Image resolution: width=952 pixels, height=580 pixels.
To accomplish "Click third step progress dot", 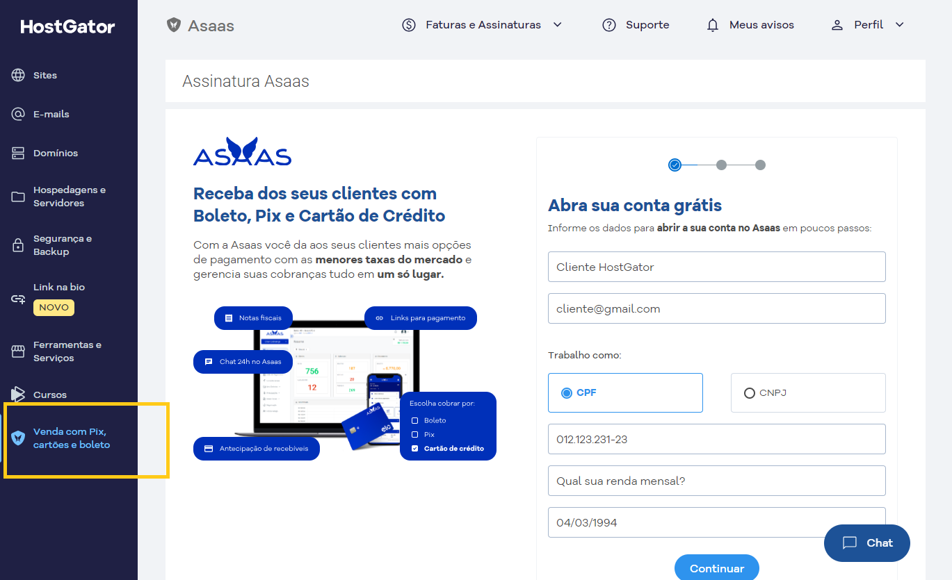I will click(x=760, y=165).
